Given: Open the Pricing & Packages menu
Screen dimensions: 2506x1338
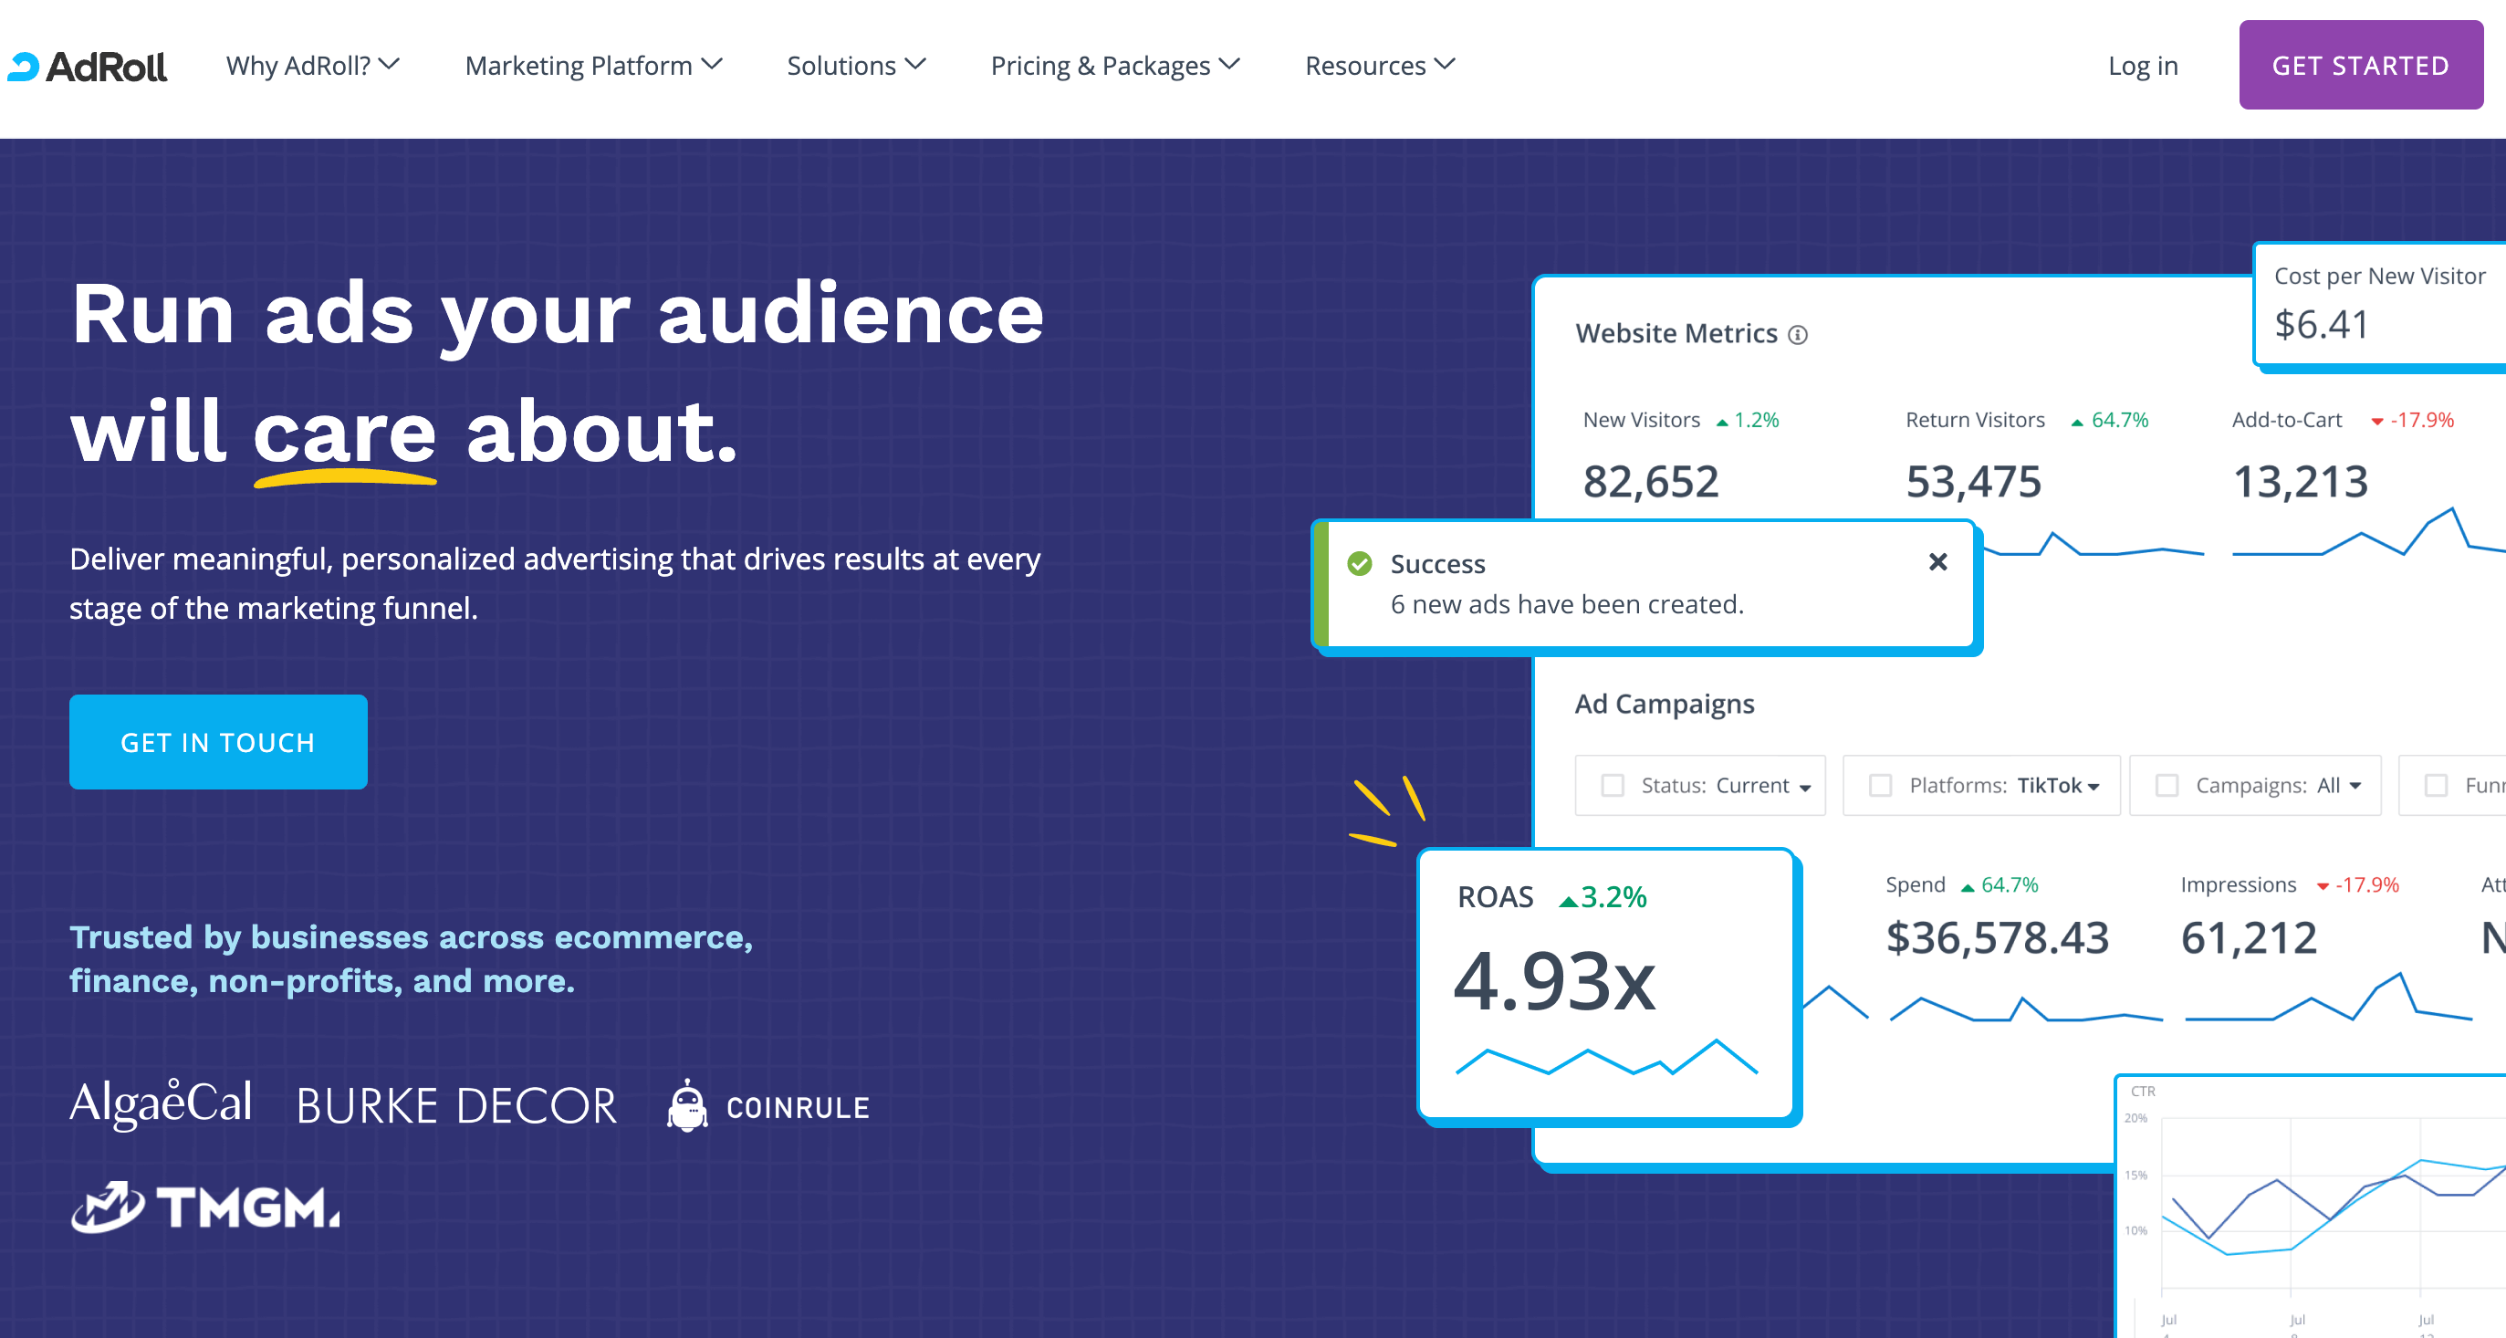Looking at the screenshot, I should (x=1115, y=65).
